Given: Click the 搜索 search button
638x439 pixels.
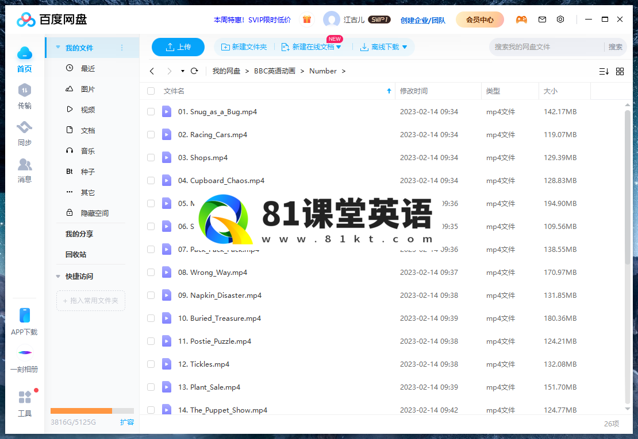Looking at the screenshot, I should click(615, 47).
